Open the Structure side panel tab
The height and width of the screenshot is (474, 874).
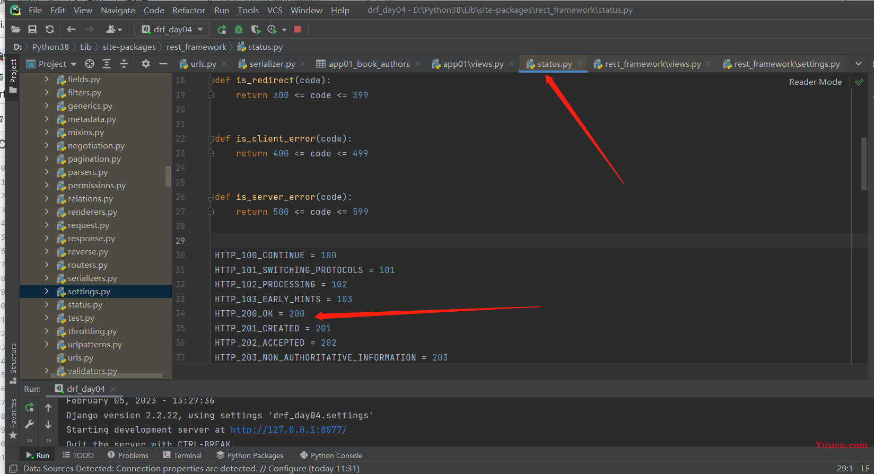13,363
